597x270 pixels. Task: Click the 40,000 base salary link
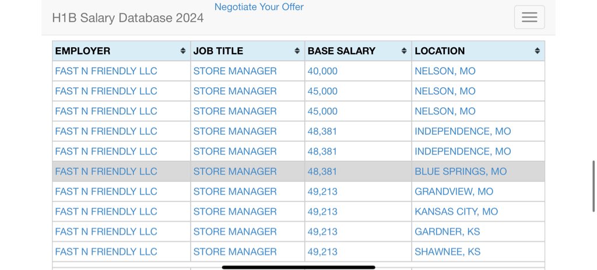tap(322, 71)
